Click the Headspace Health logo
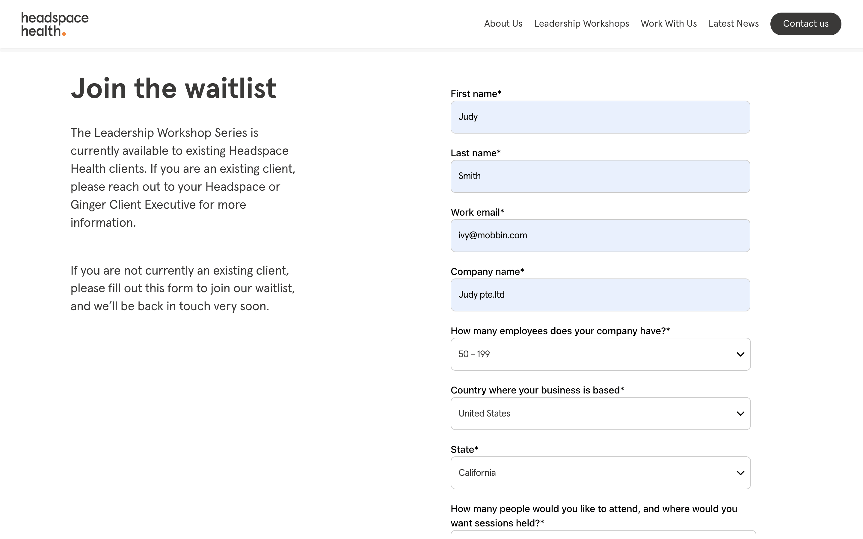The height and width of the screenshot is (539, 863). click(55, 24)
